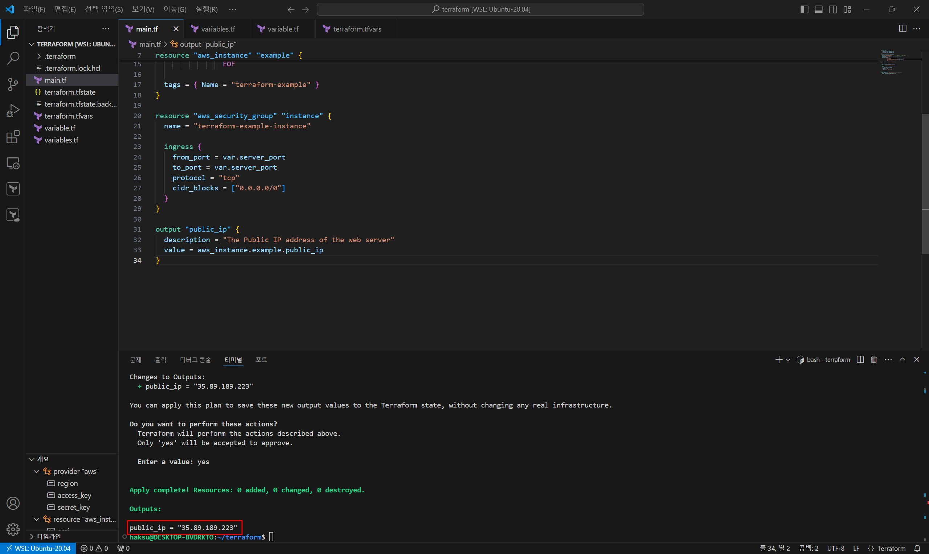Click the Terraform language mode in status bar

[x=891, y=549]
